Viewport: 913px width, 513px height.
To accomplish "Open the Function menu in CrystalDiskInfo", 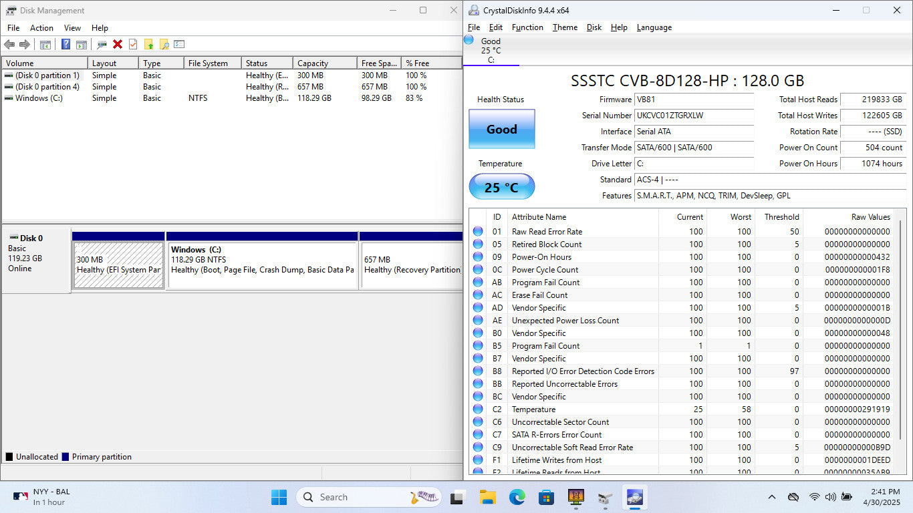I will pyautogui.click(x=527, y=27).
